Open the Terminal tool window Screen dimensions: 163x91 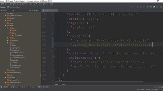31,87
